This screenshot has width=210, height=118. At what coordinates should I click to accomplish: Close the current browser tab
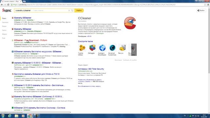pyautogui.click(x=21, y=1)
